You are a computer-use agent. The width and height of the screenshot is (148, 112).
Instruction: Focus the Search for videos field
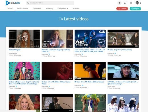[x=50, y=3]
